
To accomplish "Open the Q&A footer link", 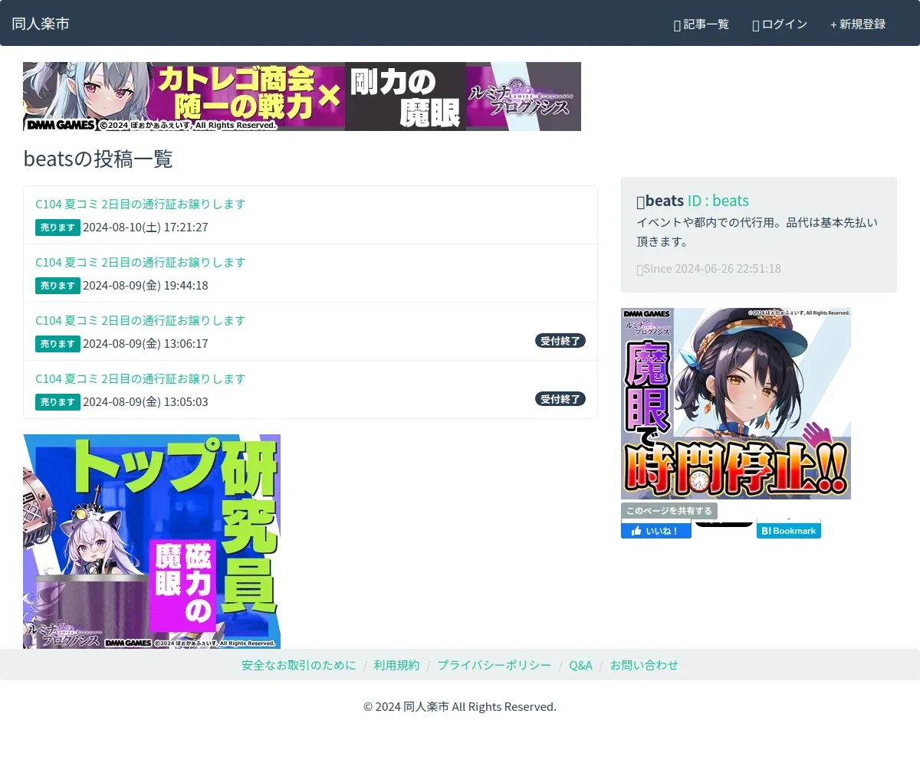I will [x=580, y=665].
